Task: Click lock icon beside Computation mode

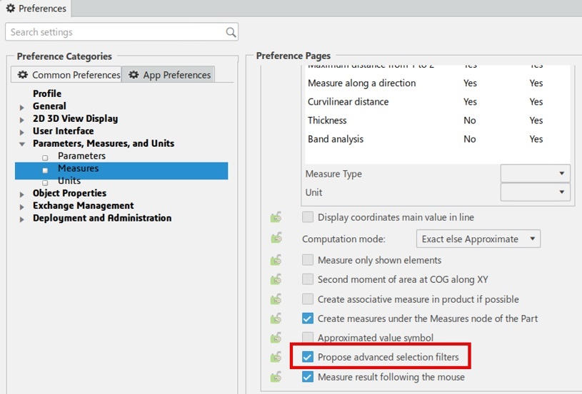Action: click(x=276, y=239)
